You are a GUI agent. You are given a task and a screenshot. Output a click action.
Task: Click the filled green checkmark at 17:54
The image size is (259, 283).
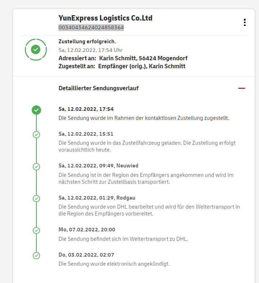pos(36,110)
